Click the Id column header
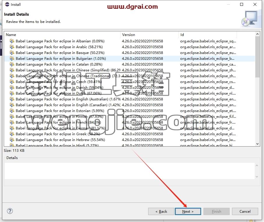The image size is (264, 222). (208, 35)
